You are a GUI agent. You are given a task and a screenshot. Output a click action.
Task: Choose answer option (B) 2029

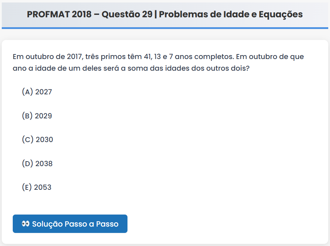37,116
